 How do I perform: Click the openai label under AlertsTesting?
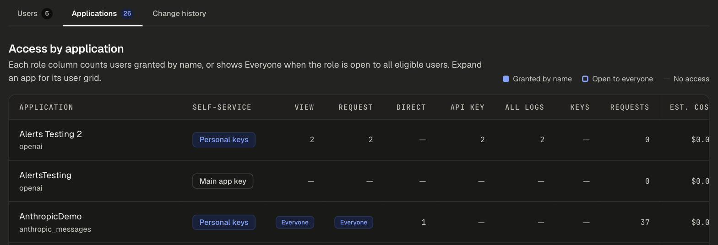[31, 188]
